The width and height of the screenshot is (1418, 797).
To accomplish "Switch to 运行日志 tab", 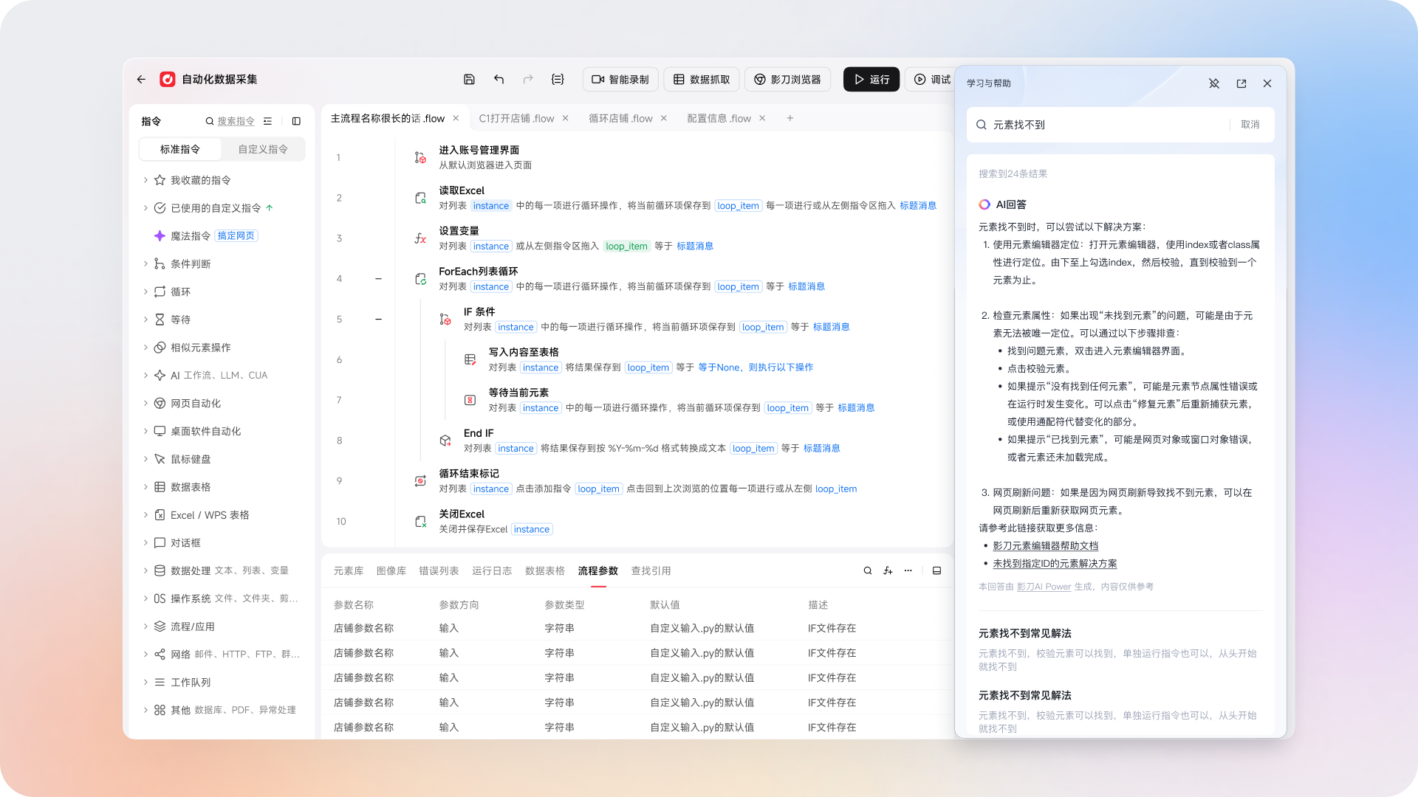I will [x=492, y=570].
